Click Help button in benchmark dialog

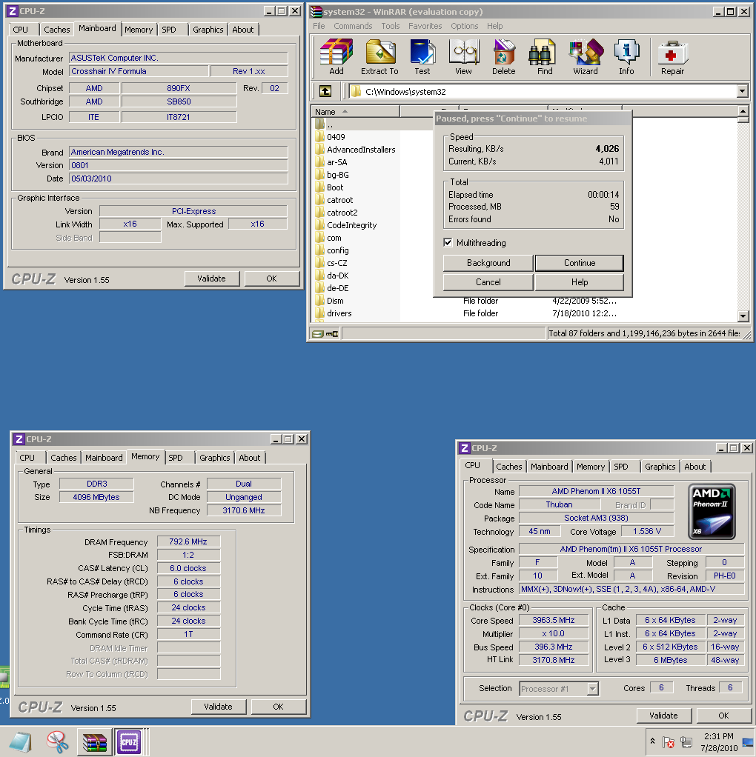pyautogui.click(x=580, y=282)
